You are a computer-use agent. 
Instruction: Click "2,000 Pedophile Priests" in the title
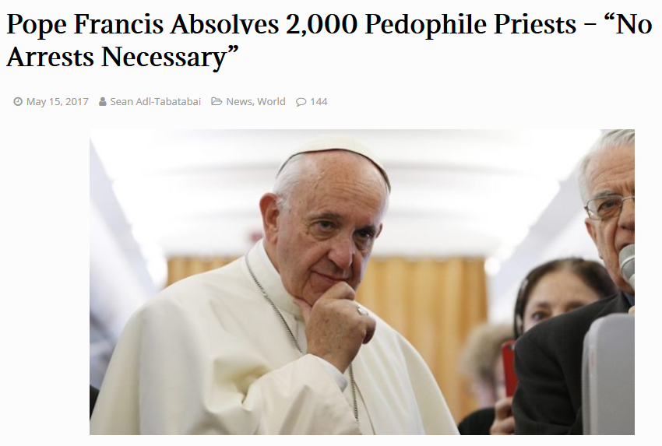point(431,24)
